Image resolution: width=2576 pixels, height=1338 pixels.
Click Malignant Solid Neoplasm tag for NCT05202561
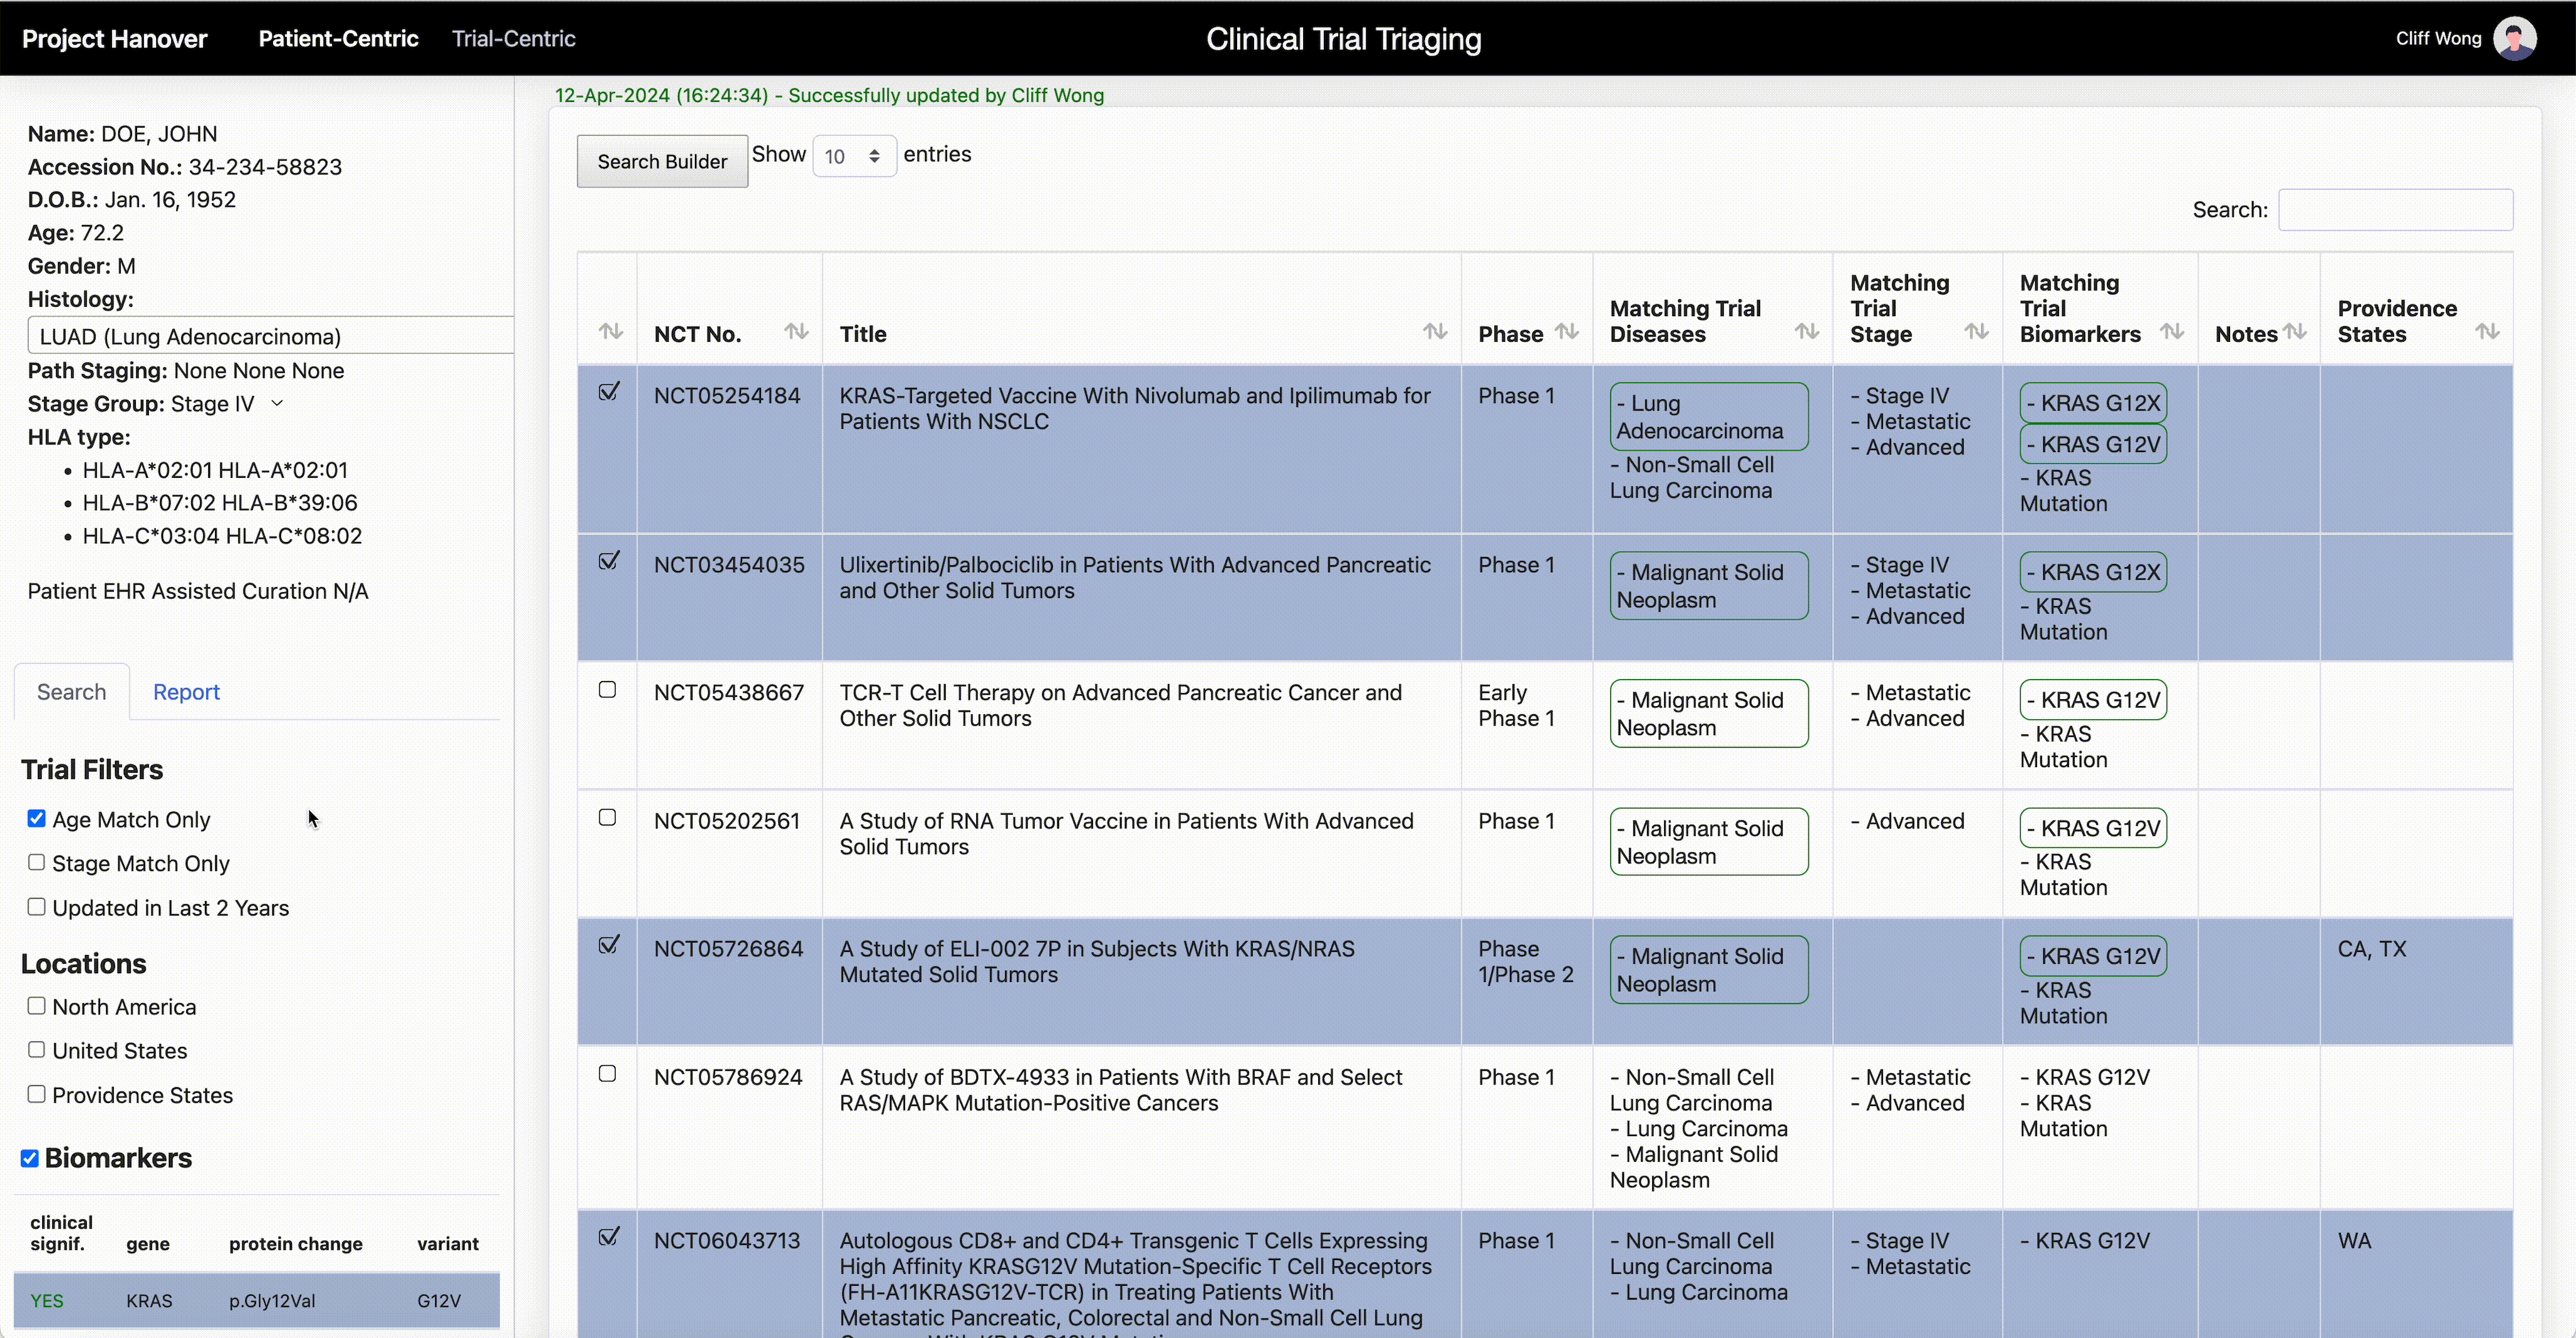[x=1708, y=842]
